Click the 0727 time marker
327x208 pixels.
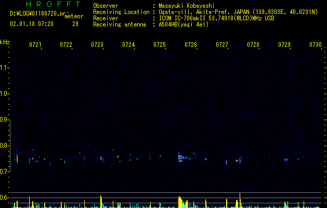(x=222, y=45)
